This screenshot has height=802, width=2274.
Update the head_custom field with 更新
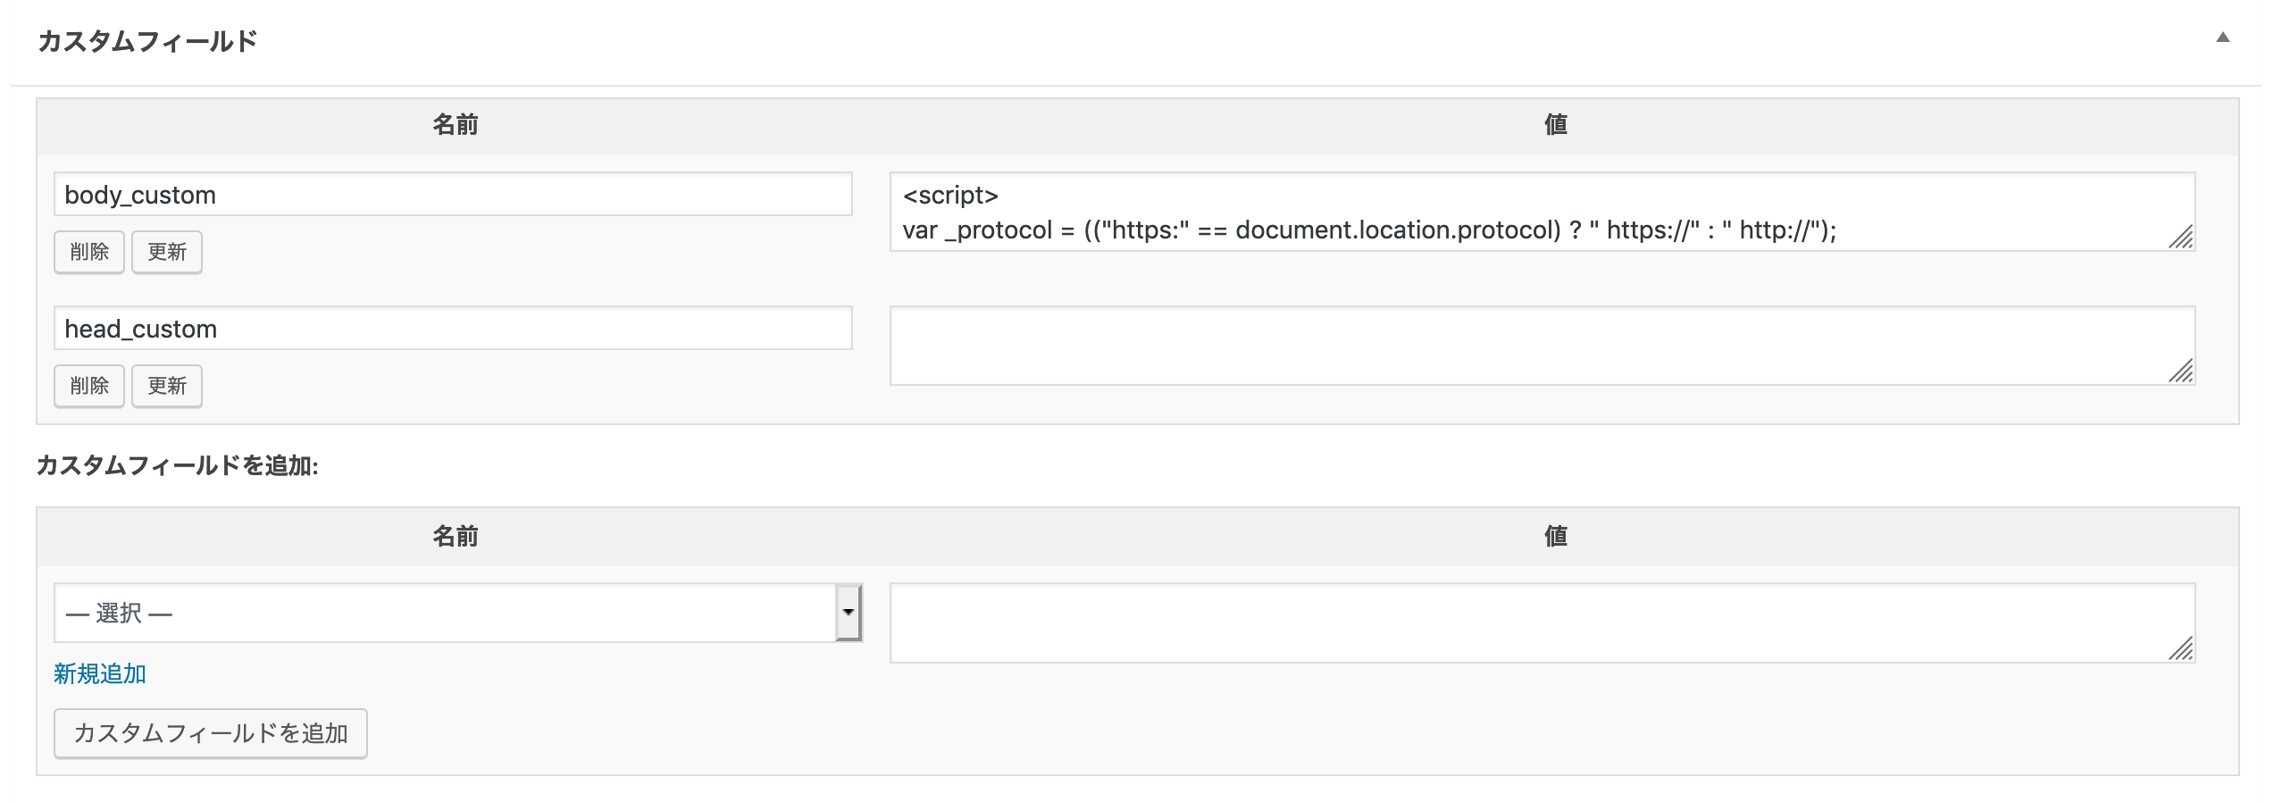[167, 386]
